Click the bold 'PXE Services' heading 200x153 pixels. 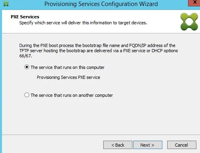(25, 17)
